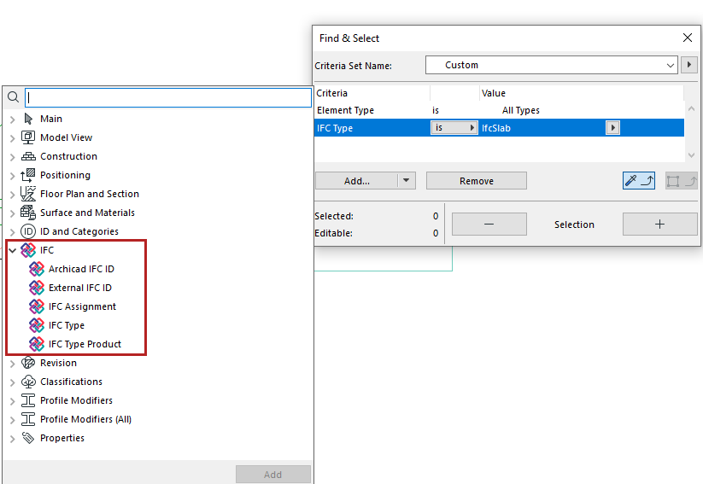Click the IFC Type item icon

point(37,325)
